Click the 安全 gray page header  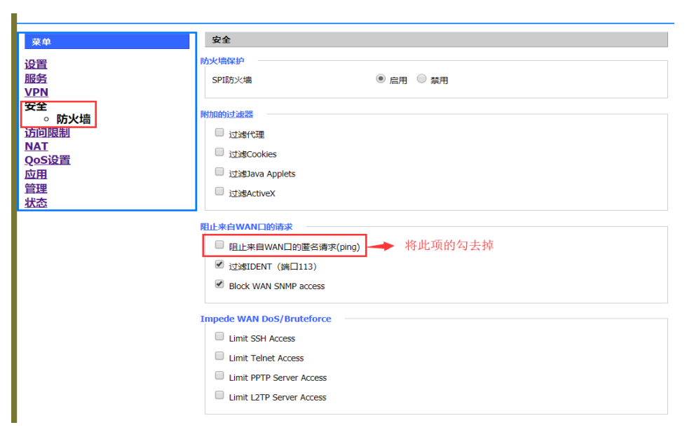coord(436,40)
